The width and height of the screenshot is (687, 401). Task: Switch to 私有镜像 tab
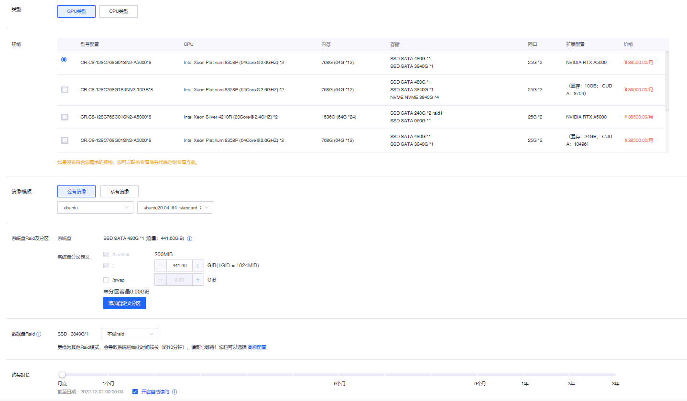click(120, 192)
